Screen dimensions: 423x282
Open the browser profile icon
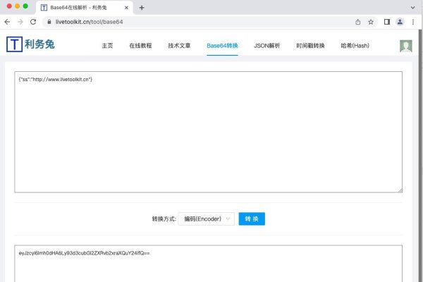point(400,22)
